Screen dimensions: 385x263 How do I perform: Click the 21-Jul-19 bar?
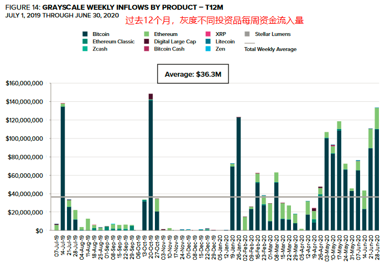coord(69,215)
